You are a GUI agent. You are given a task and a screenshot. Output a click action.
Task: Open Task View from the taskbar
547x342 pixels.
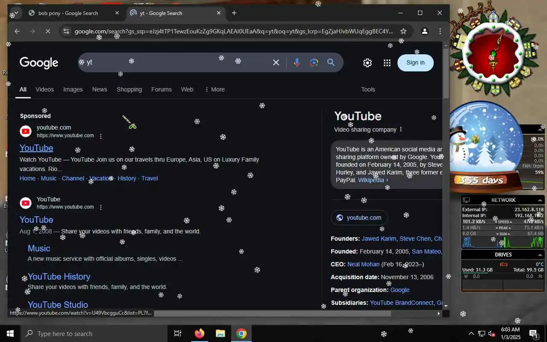(x=178, y=333)
